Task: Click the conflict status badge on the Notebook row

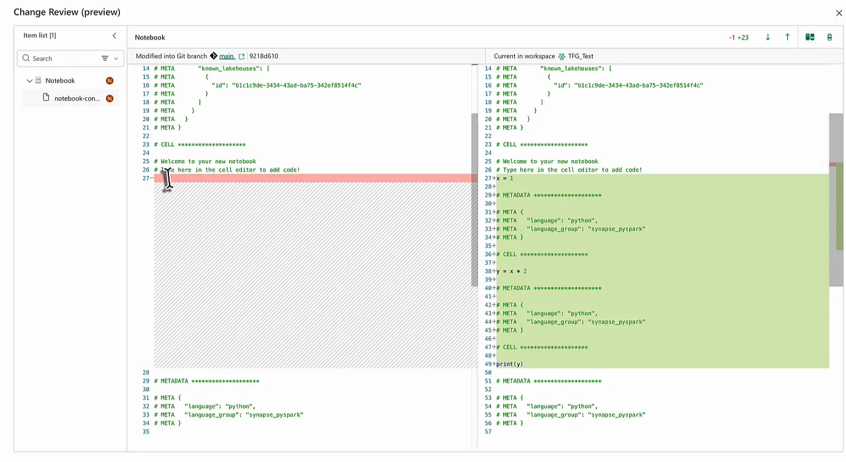Action: [110, 81]
